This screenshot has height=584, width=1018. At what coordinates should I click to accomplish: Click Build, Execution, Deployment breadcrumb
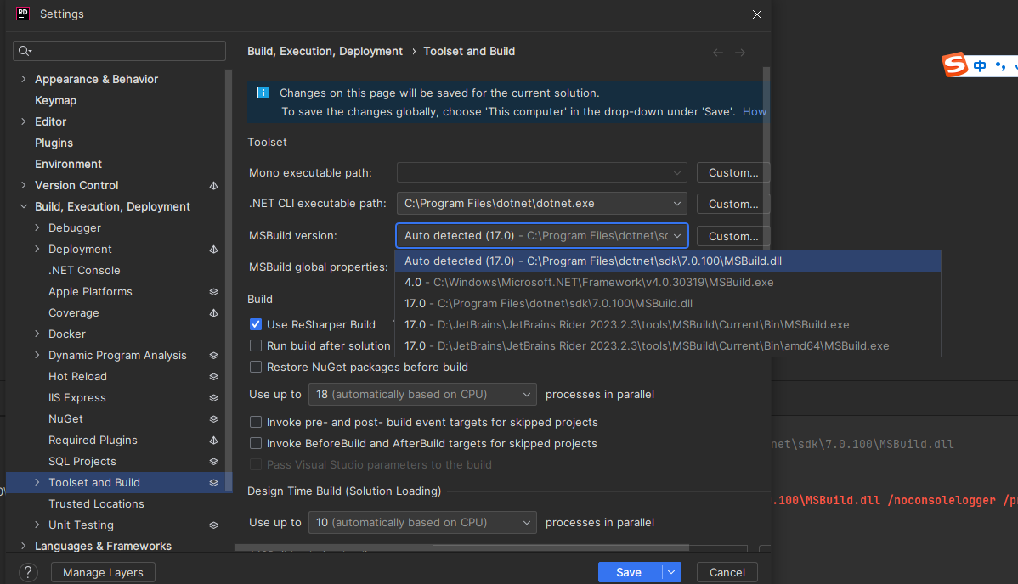tap(325, 51)
